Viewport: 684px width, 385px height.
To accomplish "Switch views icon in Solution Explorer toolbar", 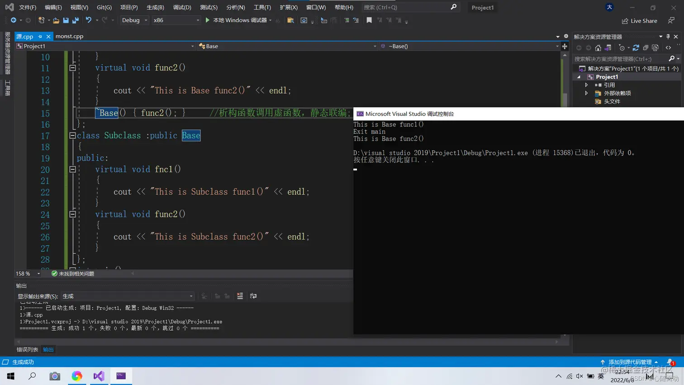I will (608, 48).
